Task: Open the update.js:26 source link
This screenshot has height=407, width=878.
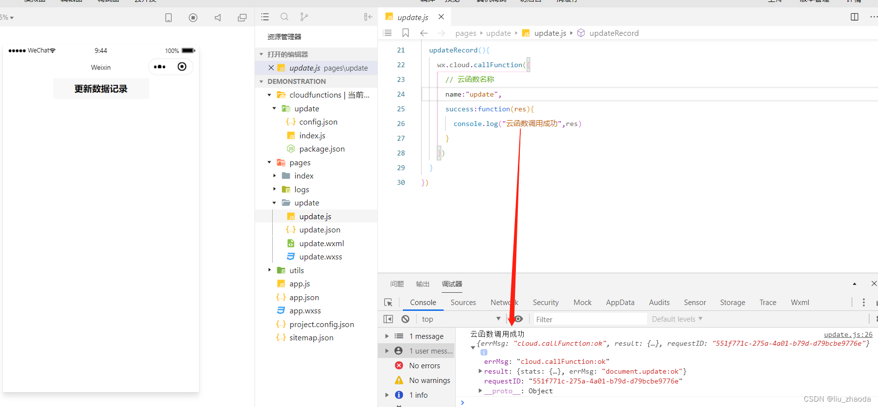Action: [848, 334]
